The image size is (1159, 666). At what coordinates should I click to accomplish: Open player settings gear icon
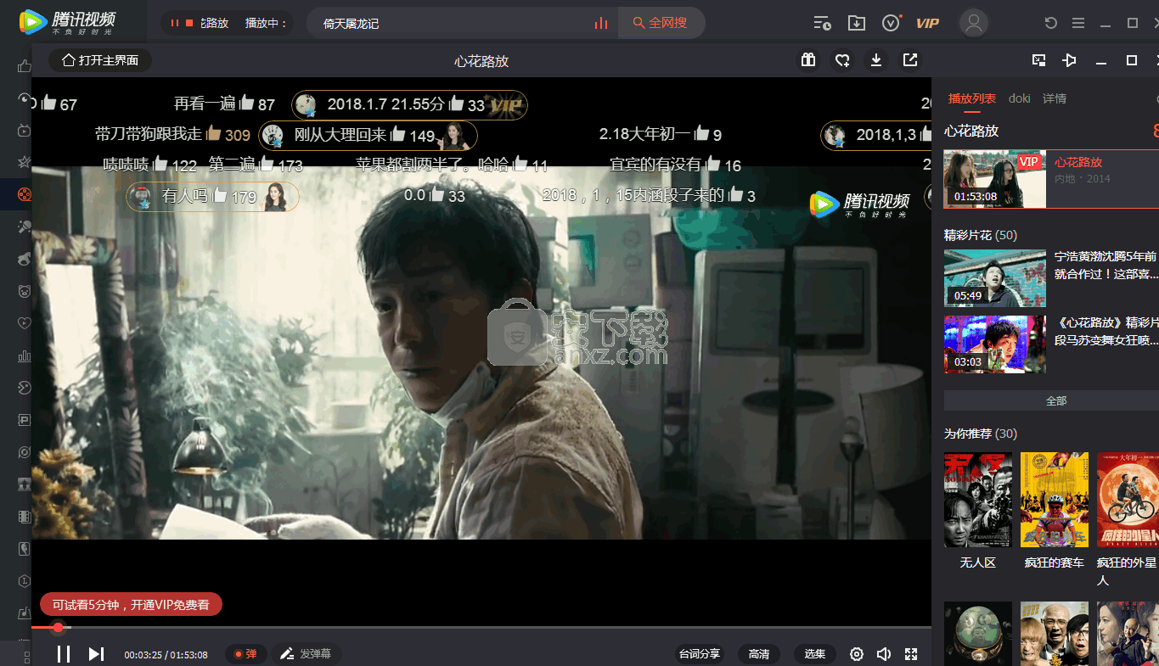pos(857,654)
